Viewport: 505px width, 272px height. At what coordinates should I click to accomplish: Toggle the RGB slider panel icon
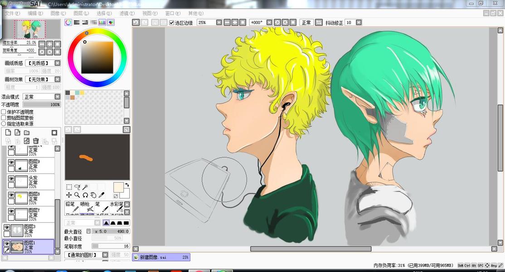pos(77,22)
